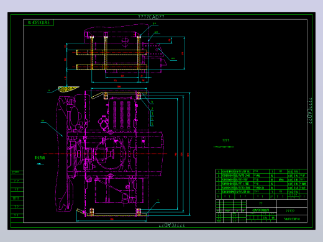Select the cyan direction arrow under green text
This screenshot has width=323, height=242.
40,164
